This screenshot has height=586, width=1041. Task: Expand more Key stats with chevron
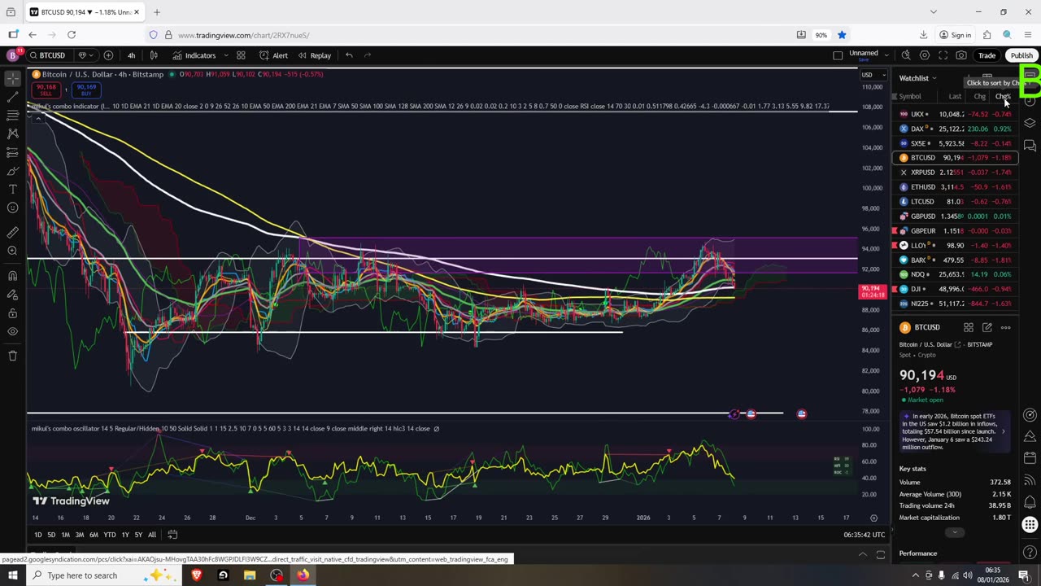pyautogui.click(x=955, y=532)
